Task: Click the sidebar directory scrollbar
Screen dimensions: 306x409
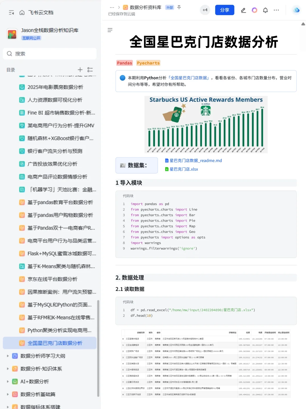Action: point(98,348)
